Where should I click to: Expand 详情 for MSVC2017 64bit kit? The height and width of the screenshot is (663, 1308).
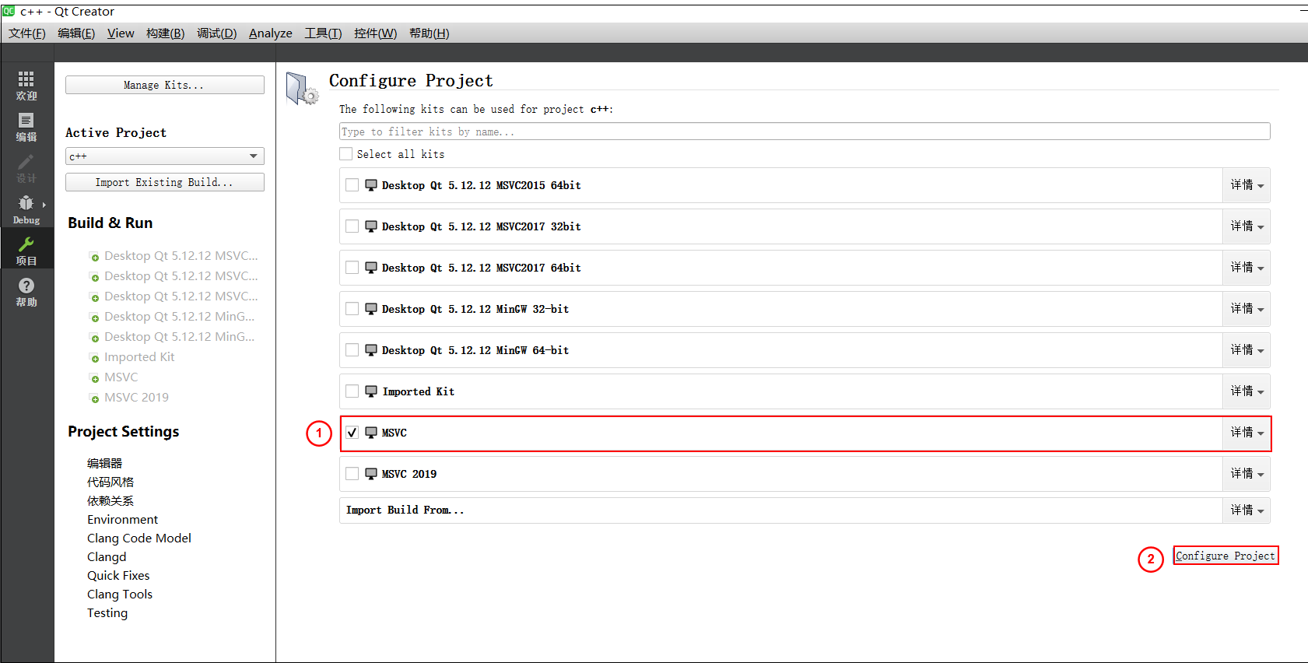pyautogui.click(x=1247, y=268)
